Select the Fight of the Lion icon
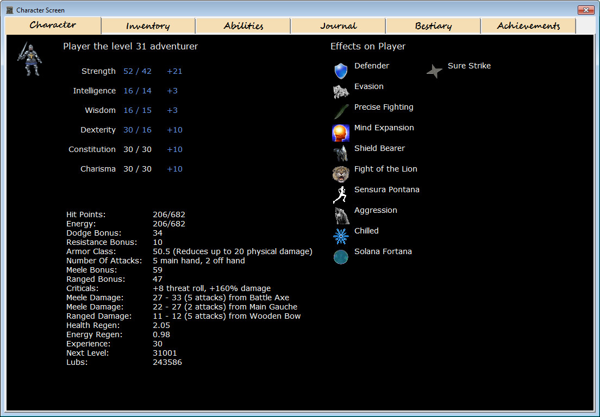Viewport: 600px width, 417px height. [x=340, y=173]
